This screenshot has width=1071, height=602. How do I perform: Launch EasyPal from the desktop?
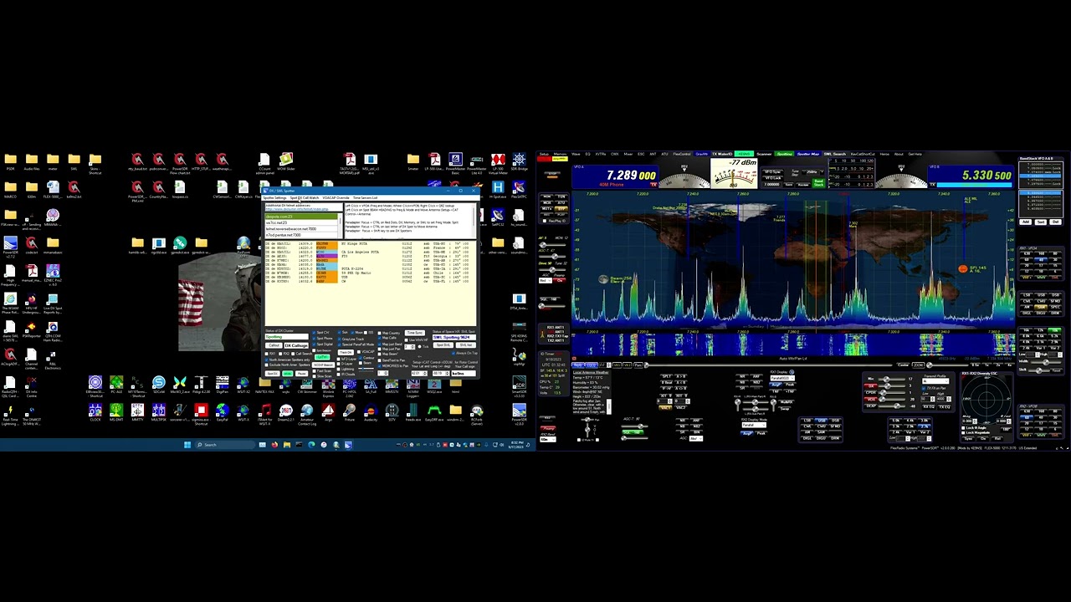pyautogui.click(x=223, y=412)
